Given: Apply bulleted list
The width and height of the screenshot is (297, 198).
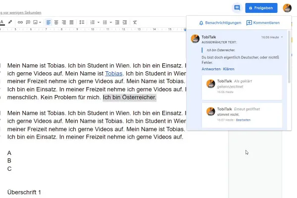Looking at the screenshot, I should point(105,22).
